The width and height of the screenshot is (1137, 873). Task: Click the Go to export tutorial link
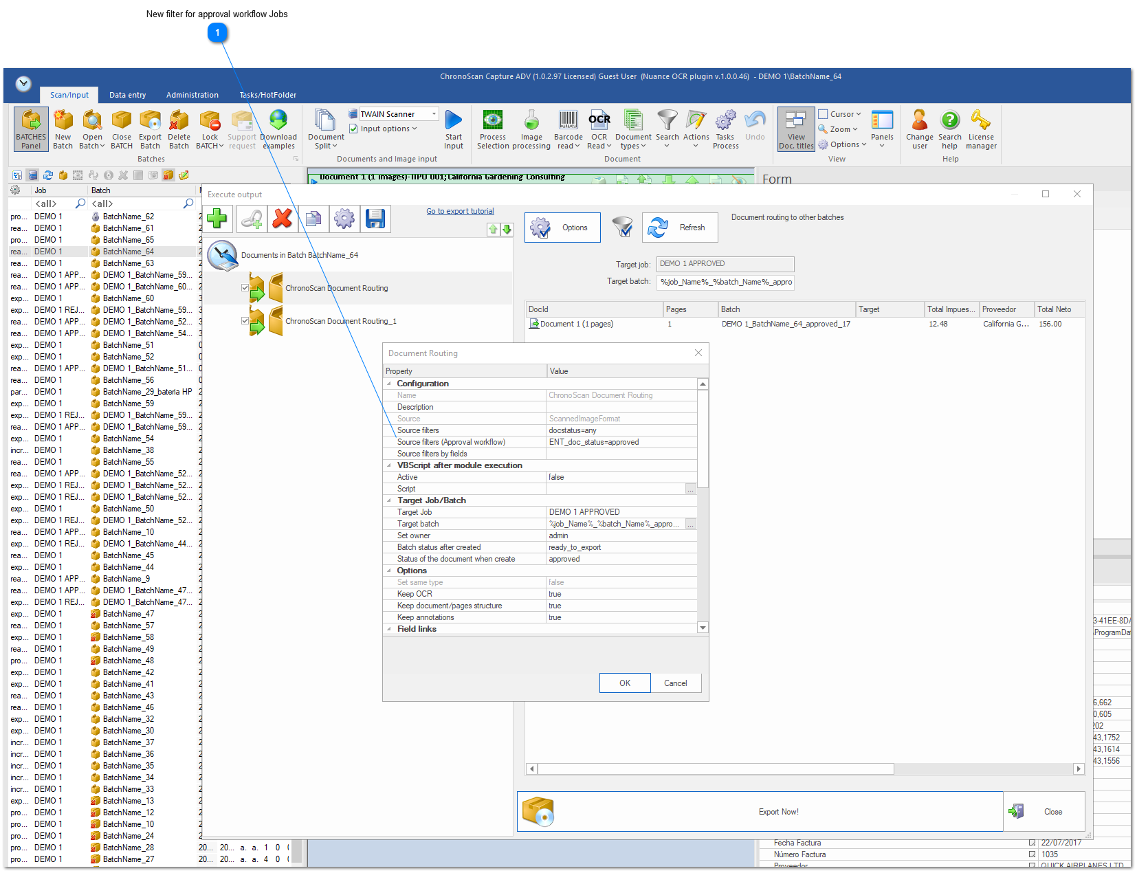[460, 211]
